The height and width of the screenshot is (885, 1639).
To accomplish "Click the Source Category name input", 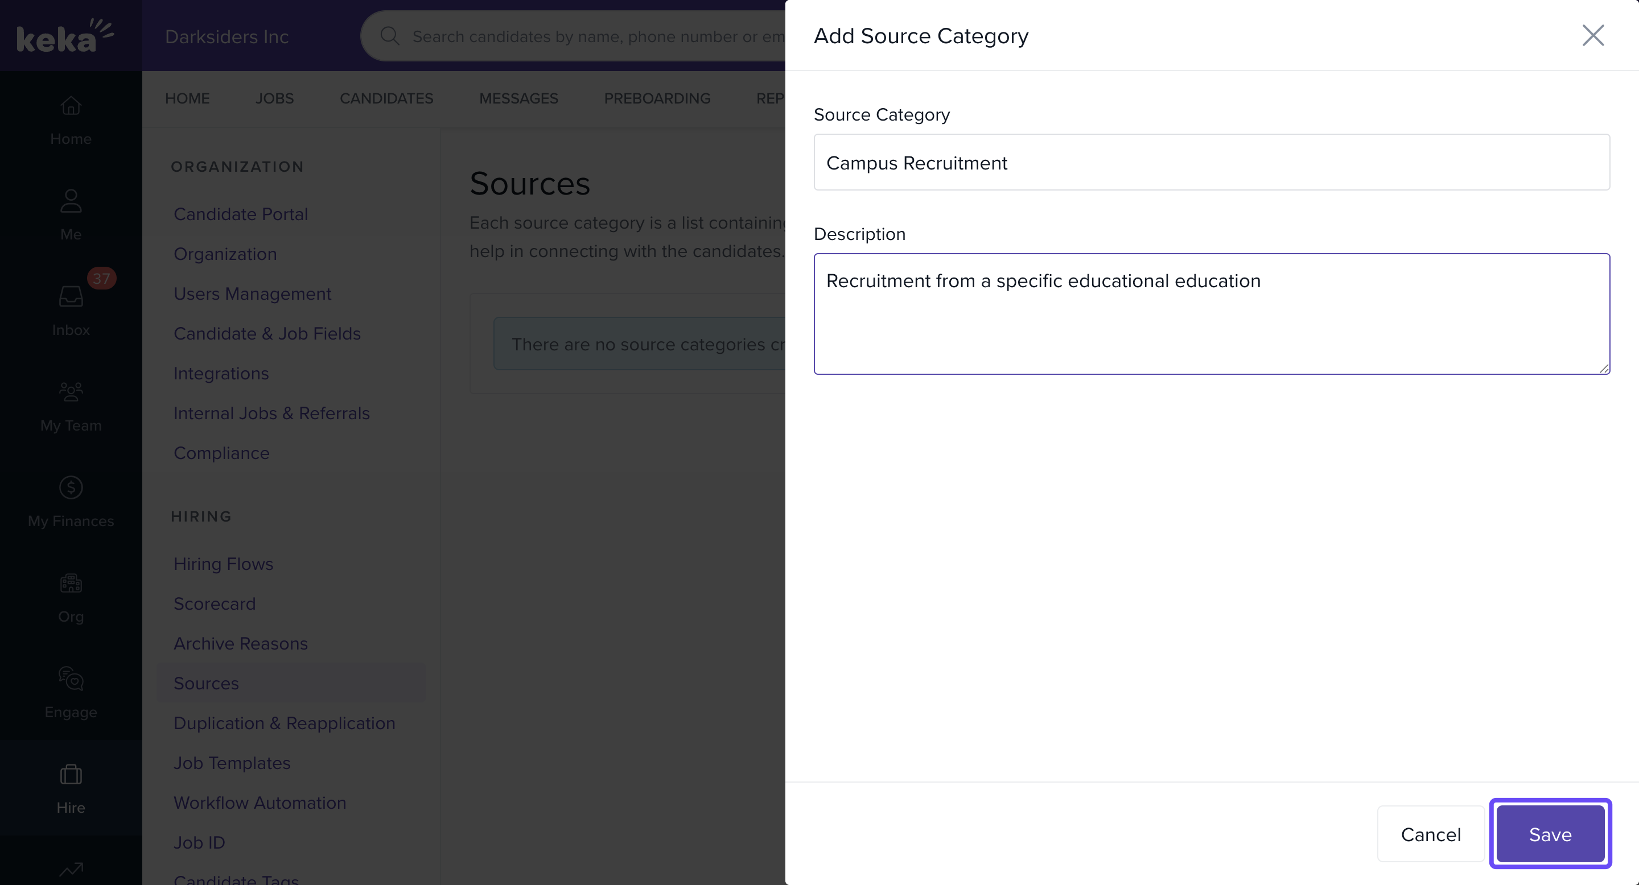I will tap(1211, 162).
